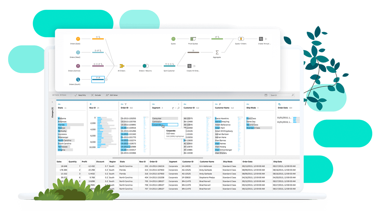Select Standard Class in Ship Mode
This screenshot has height=213, width=381.
(x=259, y=128)
